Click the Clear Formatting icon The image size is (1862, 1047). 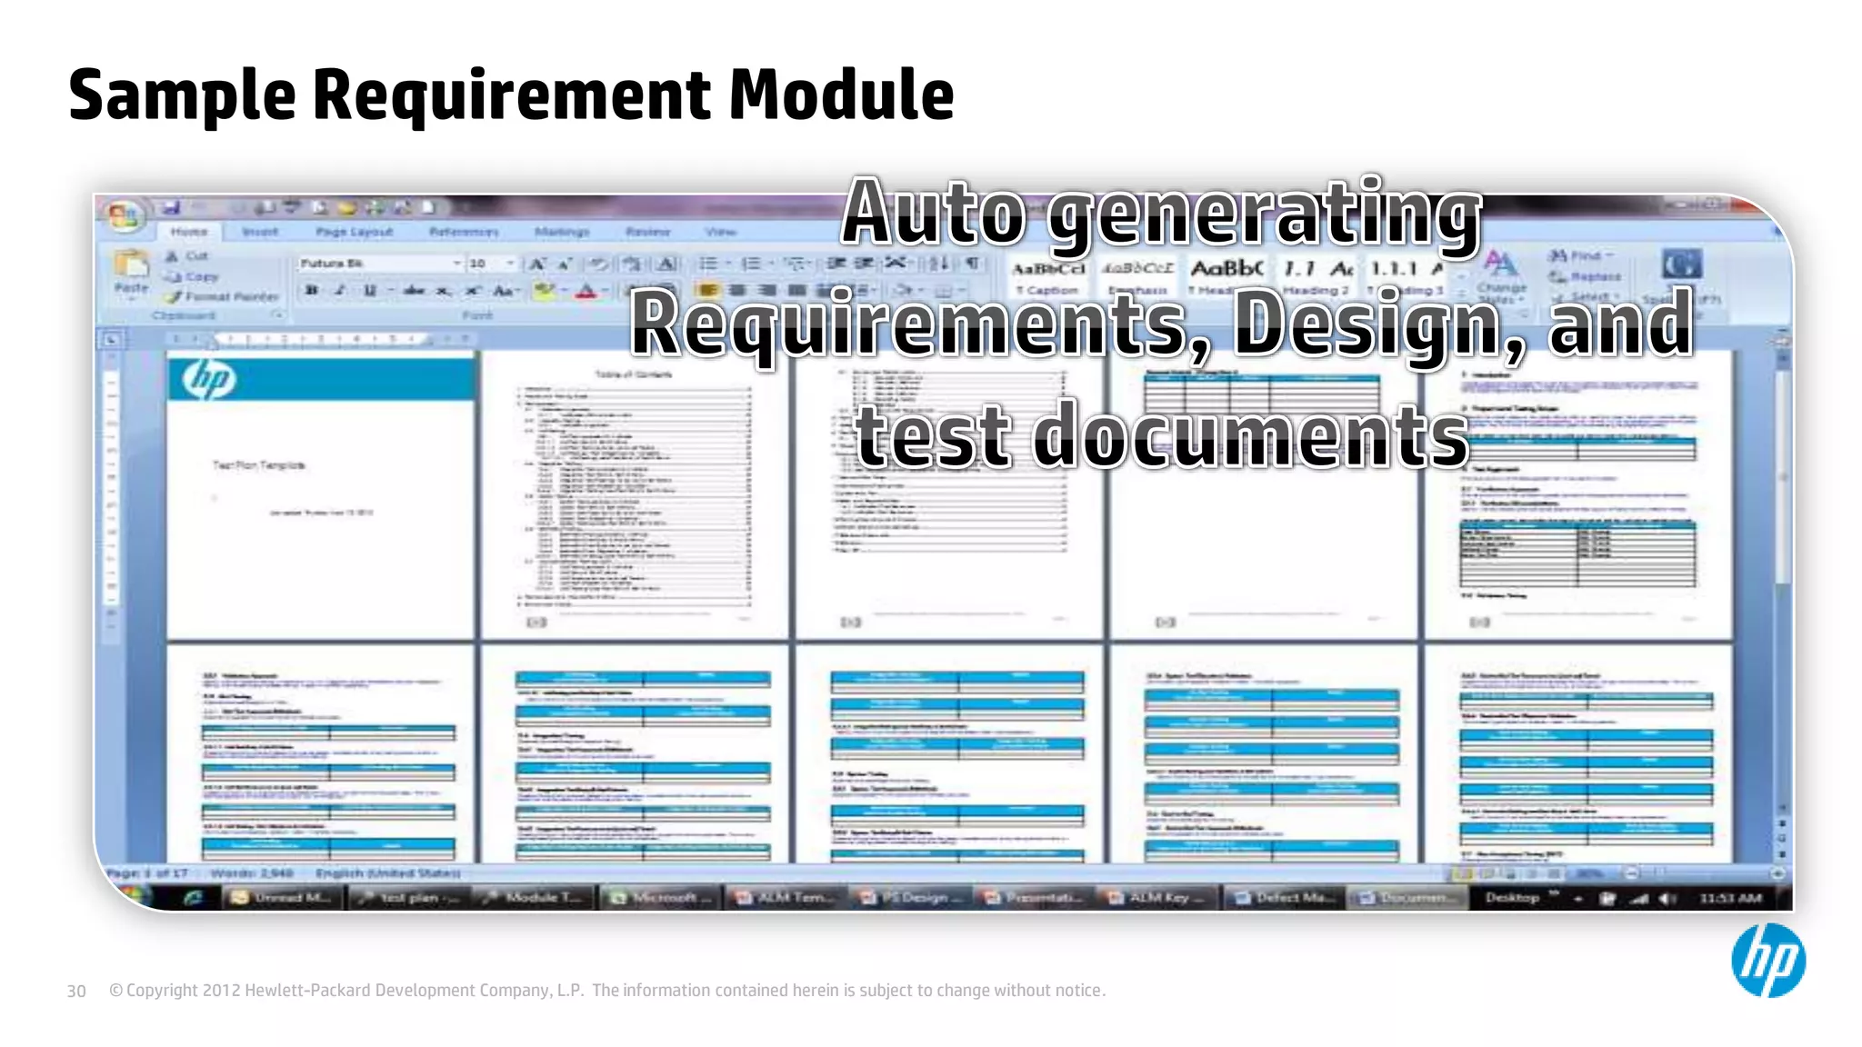599,264
